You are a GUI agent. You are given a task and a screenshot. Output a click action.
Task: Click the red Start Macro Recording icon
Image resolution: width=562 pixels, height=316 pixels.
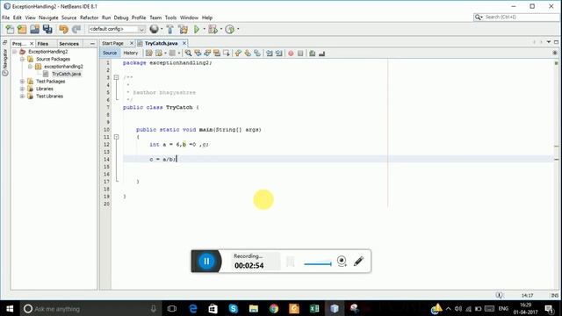(291, 54)
